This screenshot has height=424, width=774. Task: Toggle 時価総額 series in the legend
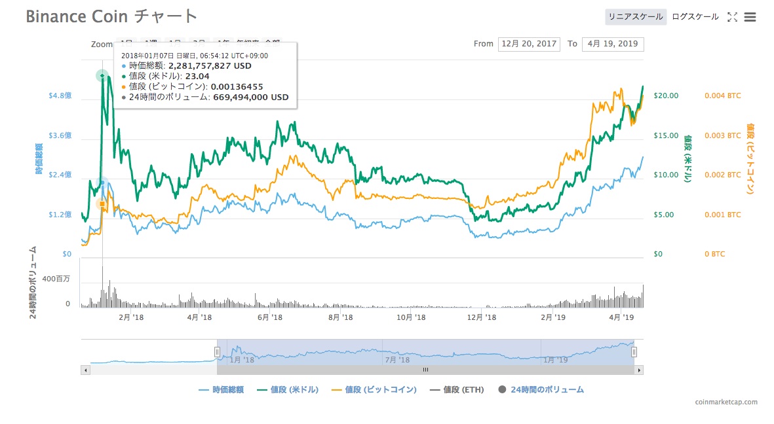221,390
